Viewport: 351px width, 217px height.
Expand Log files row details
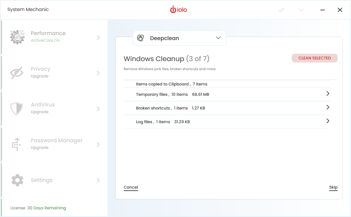pyautogui.click(x=328, y=121)
